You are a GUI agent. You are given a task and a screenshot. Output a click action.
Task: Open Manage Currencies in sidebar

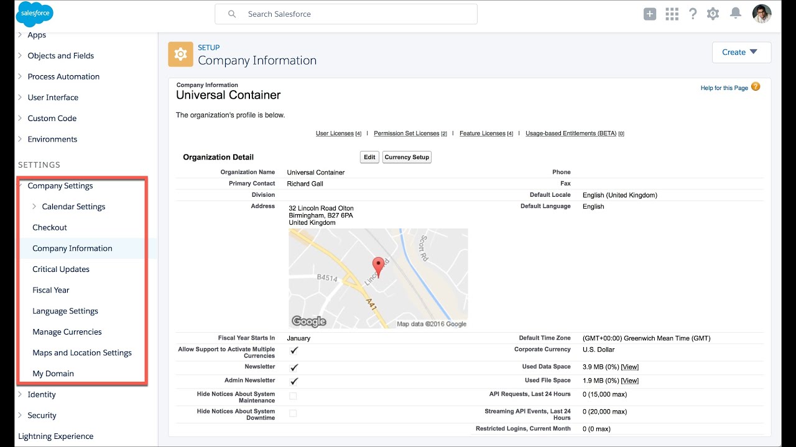67,332
